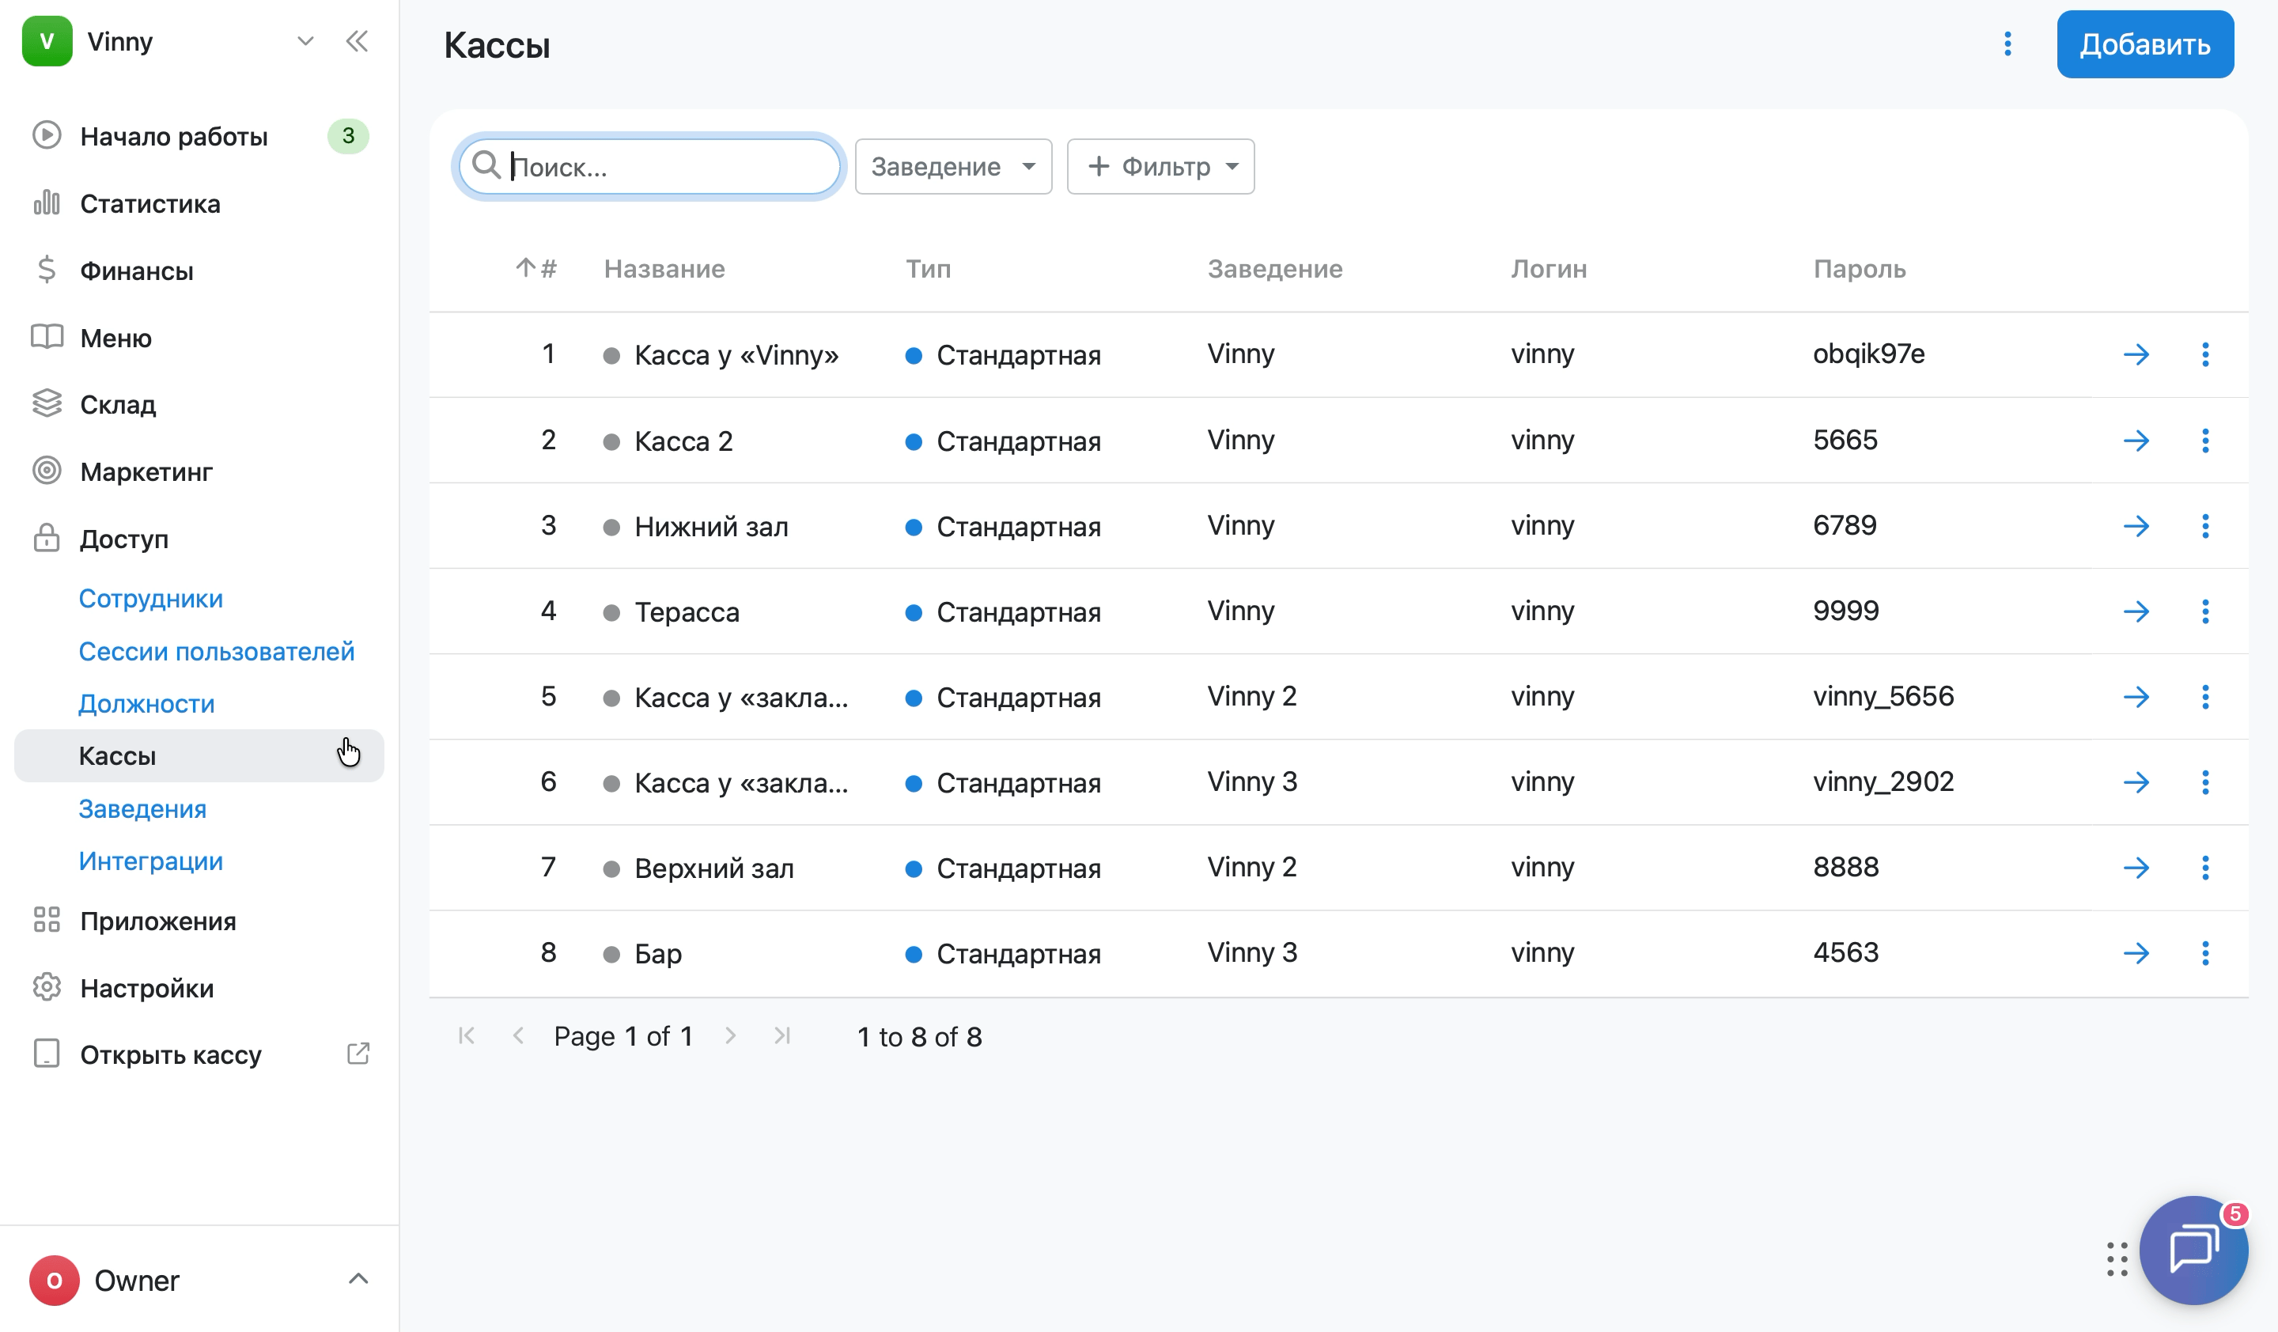
Task: Click the external-link icon next to Открыть кассу
Action: pyautogui.click(x=358, y=1054)
